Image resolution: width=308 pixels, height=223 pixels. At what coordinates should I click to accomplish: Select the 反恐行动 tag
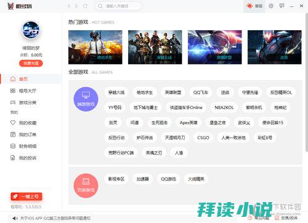click(x=116, y=137)
